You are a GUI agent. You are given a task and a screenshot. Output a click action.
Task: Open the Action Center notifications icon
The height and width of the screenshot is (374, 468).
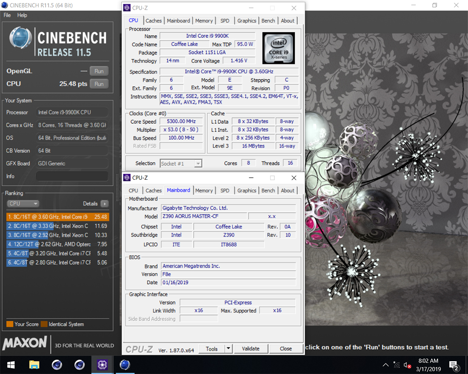(x=454, y=365)
